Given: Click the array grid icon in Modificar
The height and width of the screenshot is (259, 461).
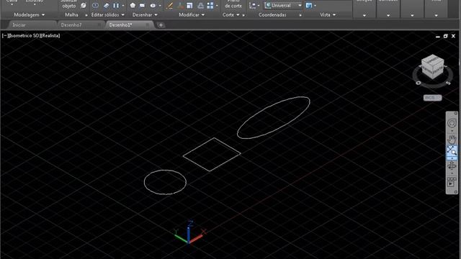Looking at the screenshot, I should (210, 5).
